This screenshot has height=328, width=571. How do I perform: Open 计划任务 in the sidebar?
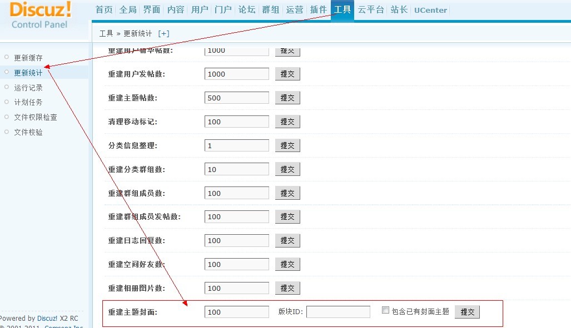coord(28,102)
